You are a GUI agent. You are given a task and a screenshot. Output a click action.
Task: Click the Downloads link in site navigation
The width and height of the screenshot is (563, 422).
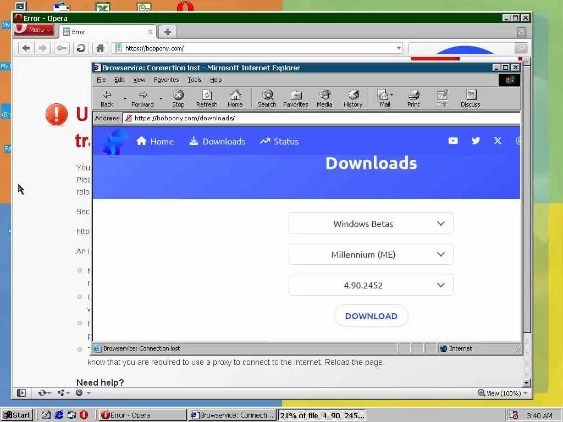tap(217, 141)
